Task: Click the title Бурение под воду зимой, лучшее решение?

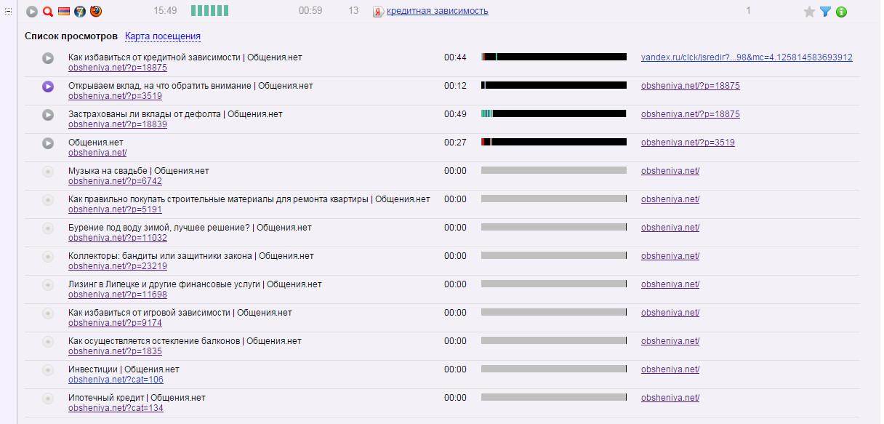Action: 190,228
